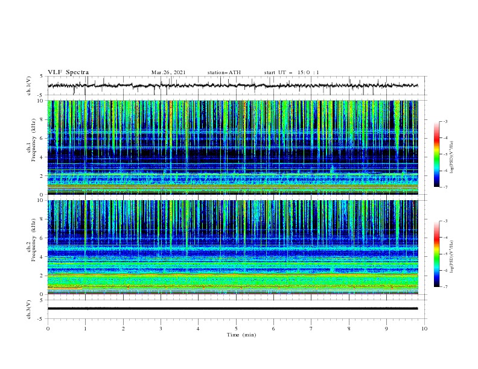The height and width of the screenshot is (369, 478).
Task: Click the "9" minute tick label
Action: click(386, 329)
